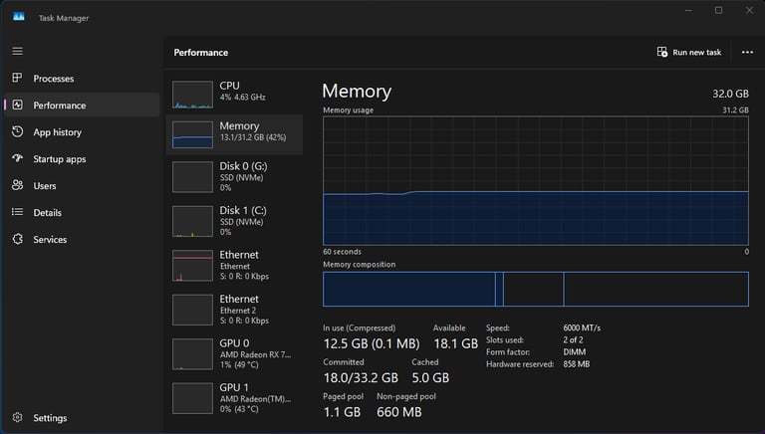This screenshot has width=765, height=434.
Task: Click the Memory composition bar
Action: coord(536,290)
